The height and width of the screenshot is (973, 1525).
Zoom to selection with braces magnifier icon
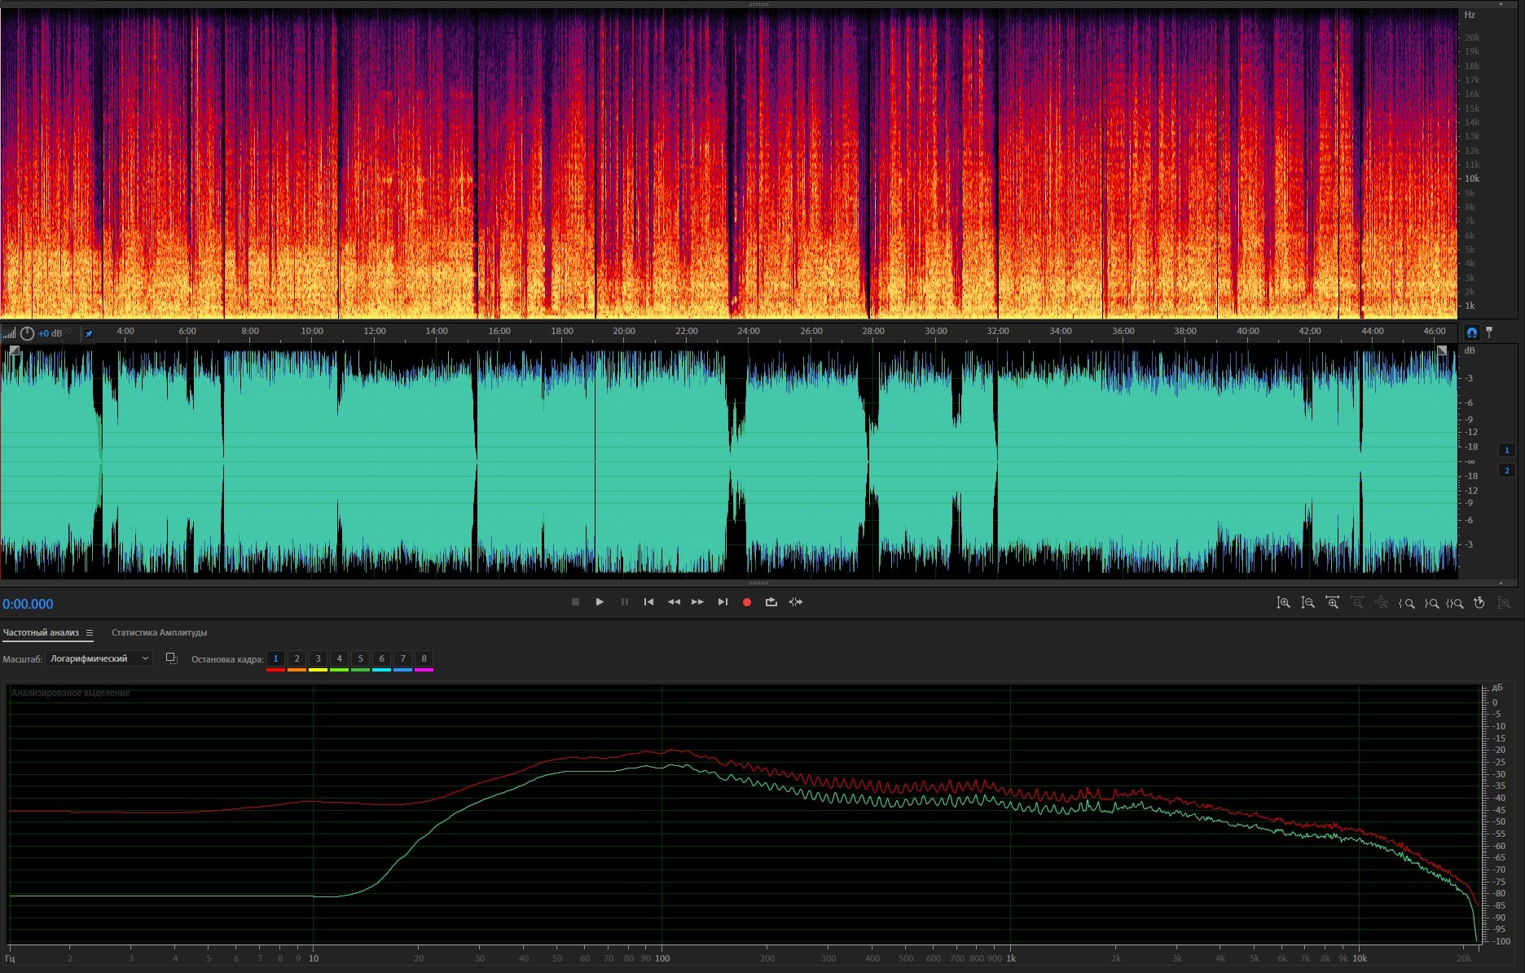tap(1455, 603)
